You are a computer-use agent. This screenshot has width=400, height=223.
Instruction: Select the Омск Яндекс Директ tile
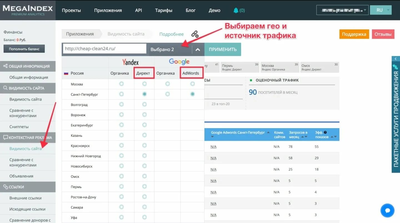[320, 67]
